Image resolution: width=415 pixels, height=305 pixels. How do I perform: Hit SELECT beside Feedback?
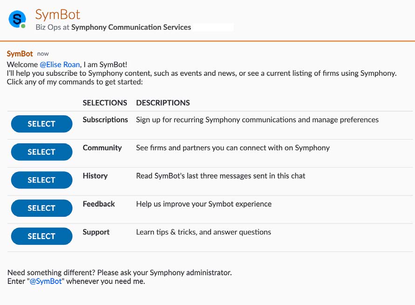pyautogui.click(x=41, y=208)
